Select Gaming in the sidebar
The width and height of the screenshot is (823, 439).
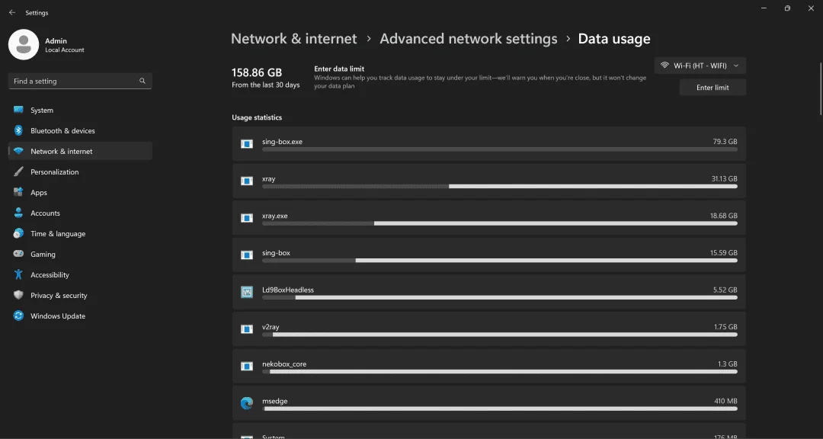tap(80, 254)
